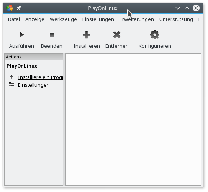The height and width of the screenshot is (192, 208).
Task: Close the PlayOnLinux window
Action: [196, 8]
